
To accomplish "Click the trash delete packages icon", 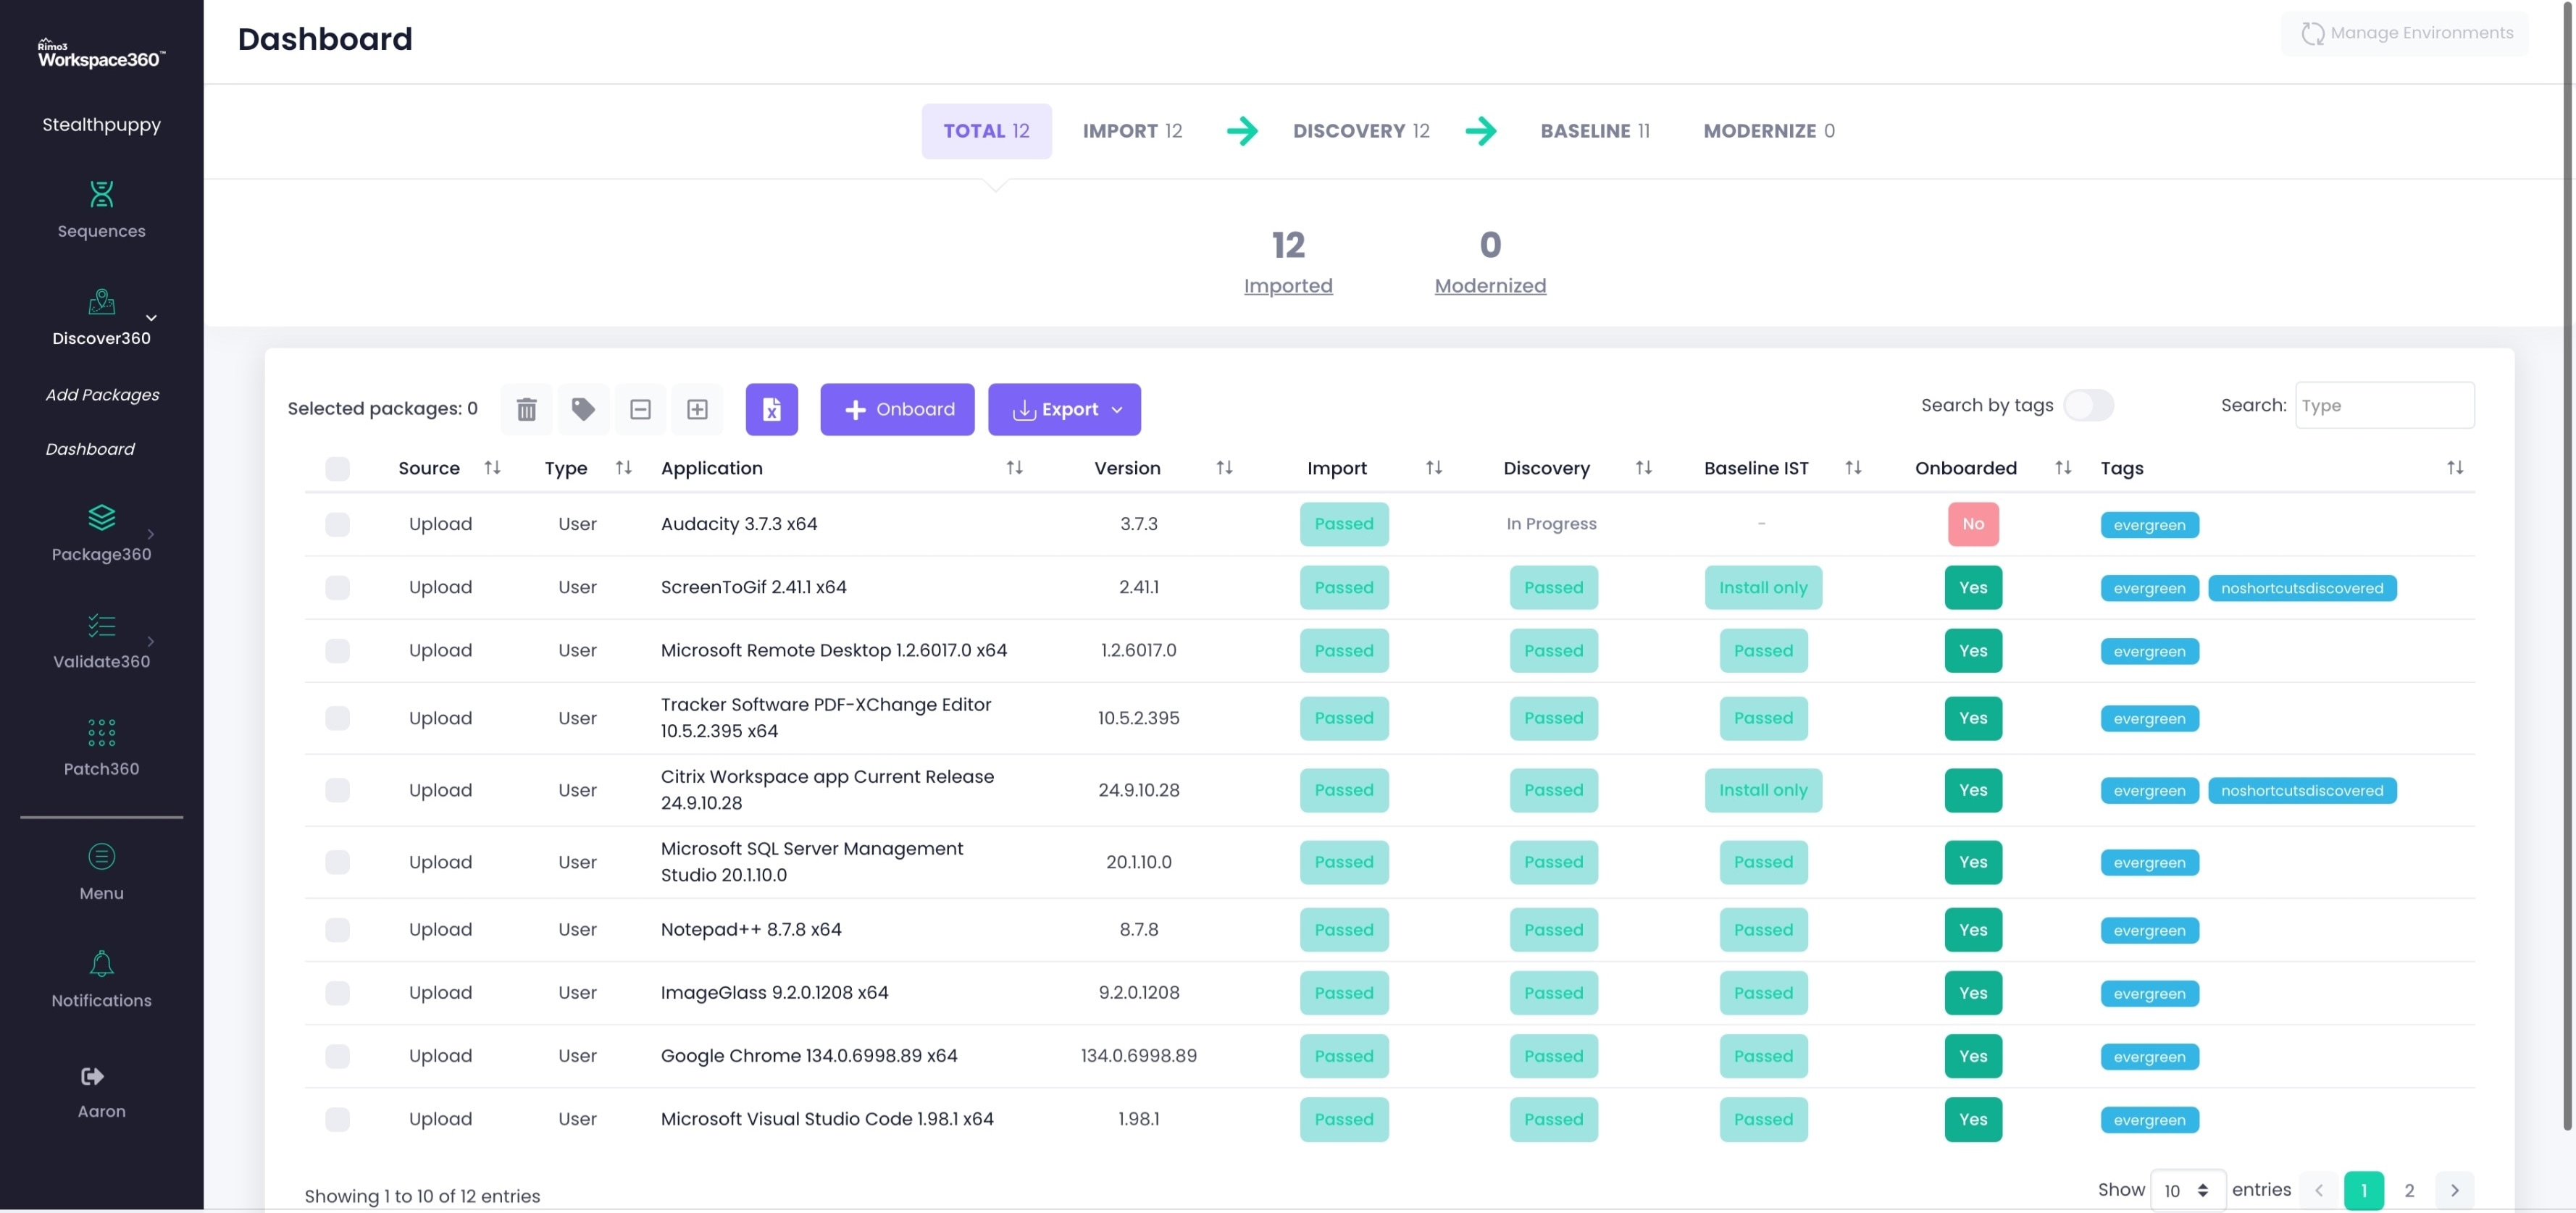I will pos(526,409).
